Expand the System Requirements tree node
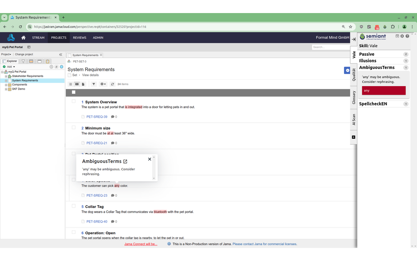 tap(6, 81)
